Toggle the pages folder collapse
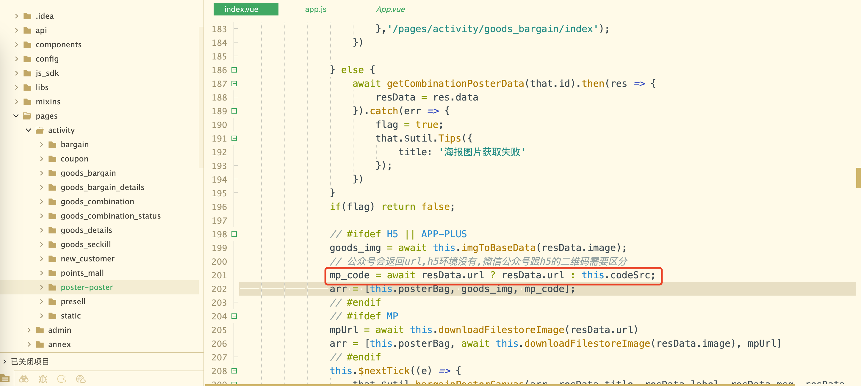Screen dimensions: 861x386 (x=15, y=116)
